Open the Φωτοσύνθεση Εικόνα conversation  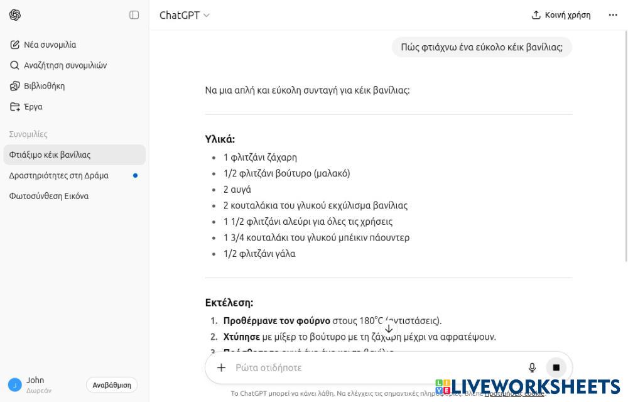coord(49,196)
